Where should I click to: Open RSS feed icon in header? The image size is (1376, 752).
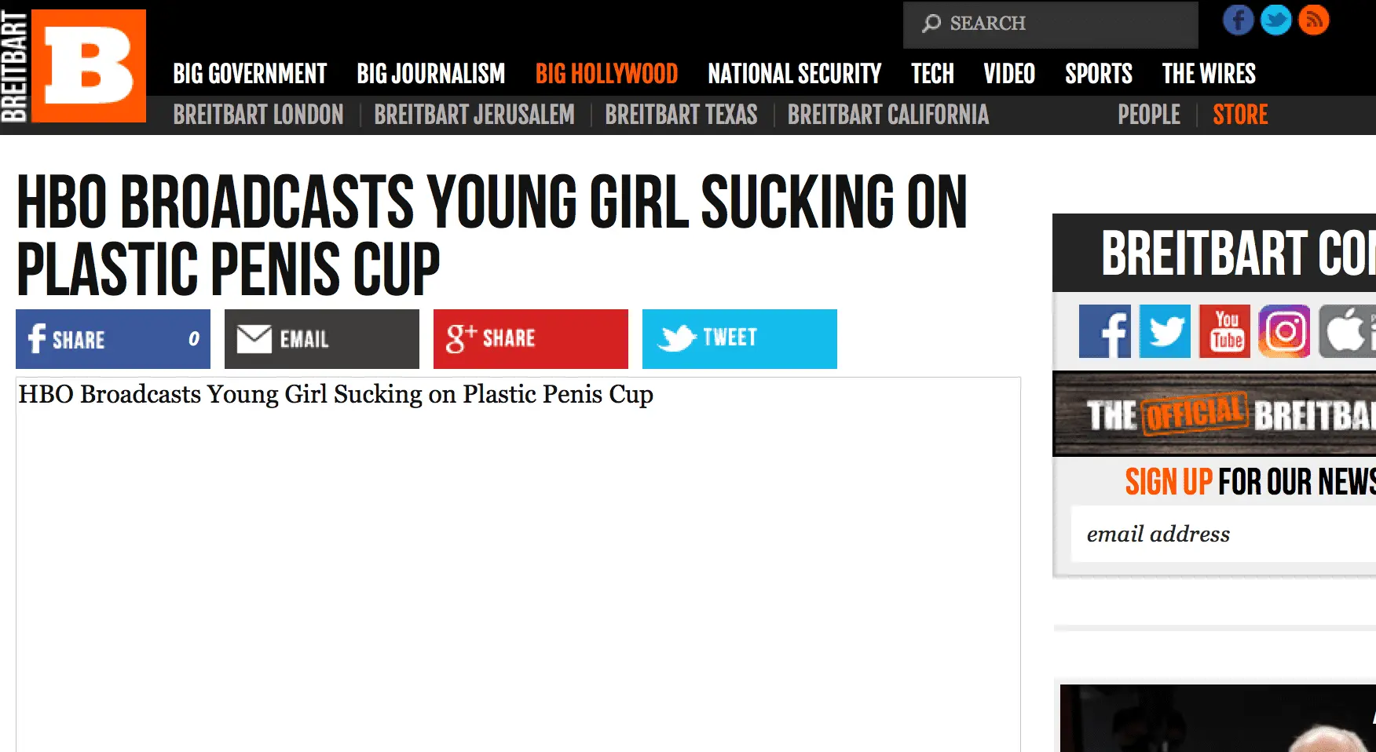point(1313,20)
